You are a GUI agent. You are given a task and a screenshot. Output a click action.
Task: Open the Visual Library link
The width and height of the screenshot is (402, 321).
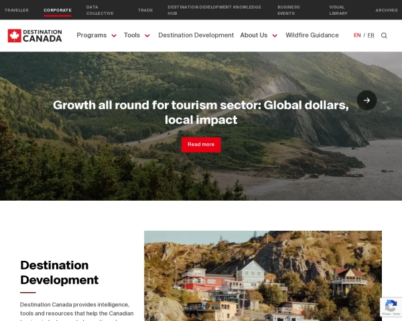click(338, 10)
